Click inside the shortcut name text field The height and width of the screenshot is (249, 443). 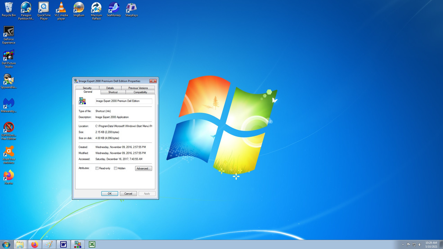point(124,101)
